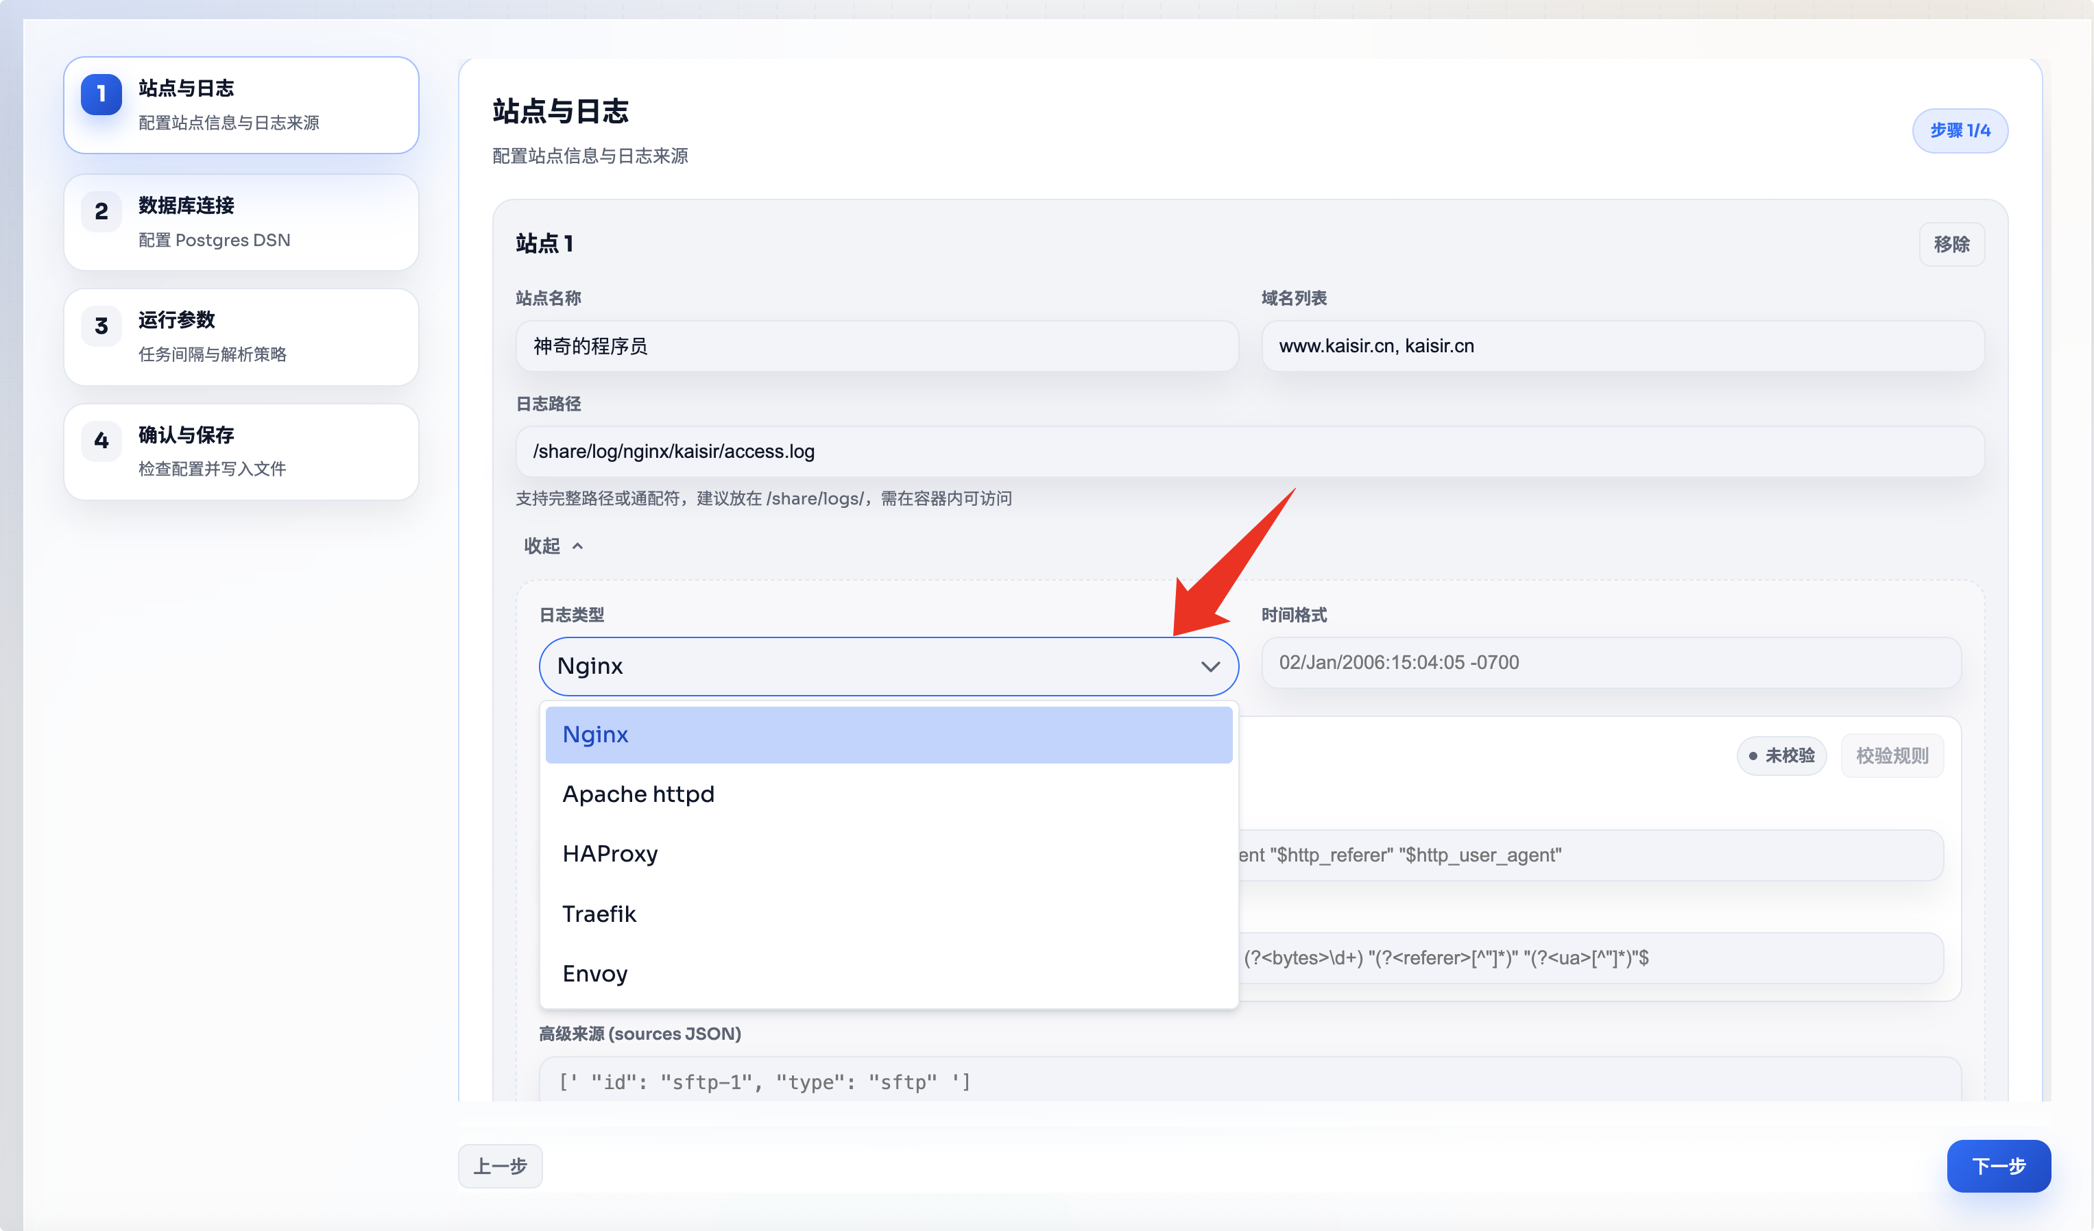Click the 时间格式 input field
Screen dimensions: 2094x1231
(1611, 662)
